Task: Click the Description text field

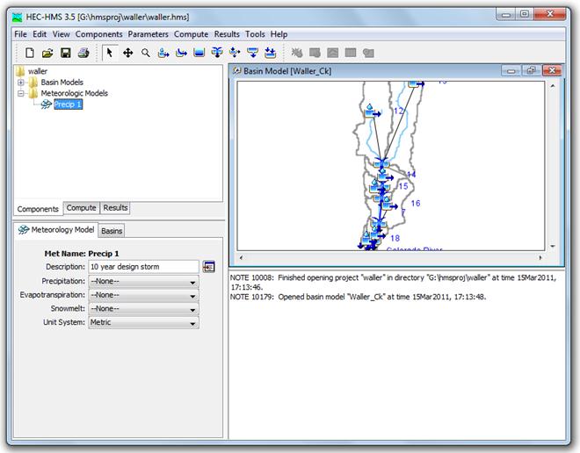Action: tap(143, 267)
